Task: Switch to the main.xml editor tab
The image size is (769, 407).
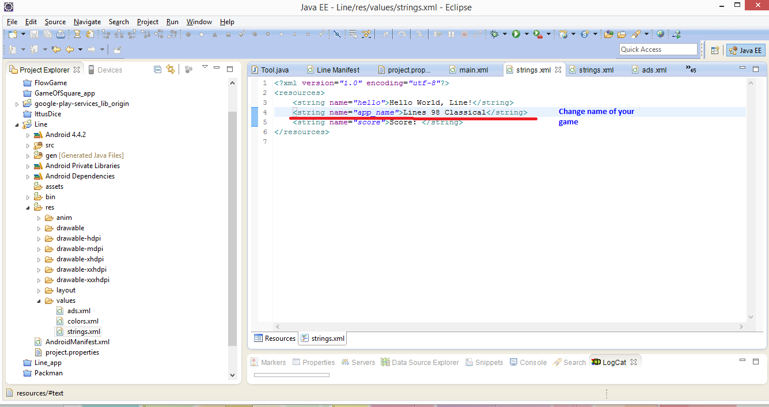Action: click(x=473, y=70)
